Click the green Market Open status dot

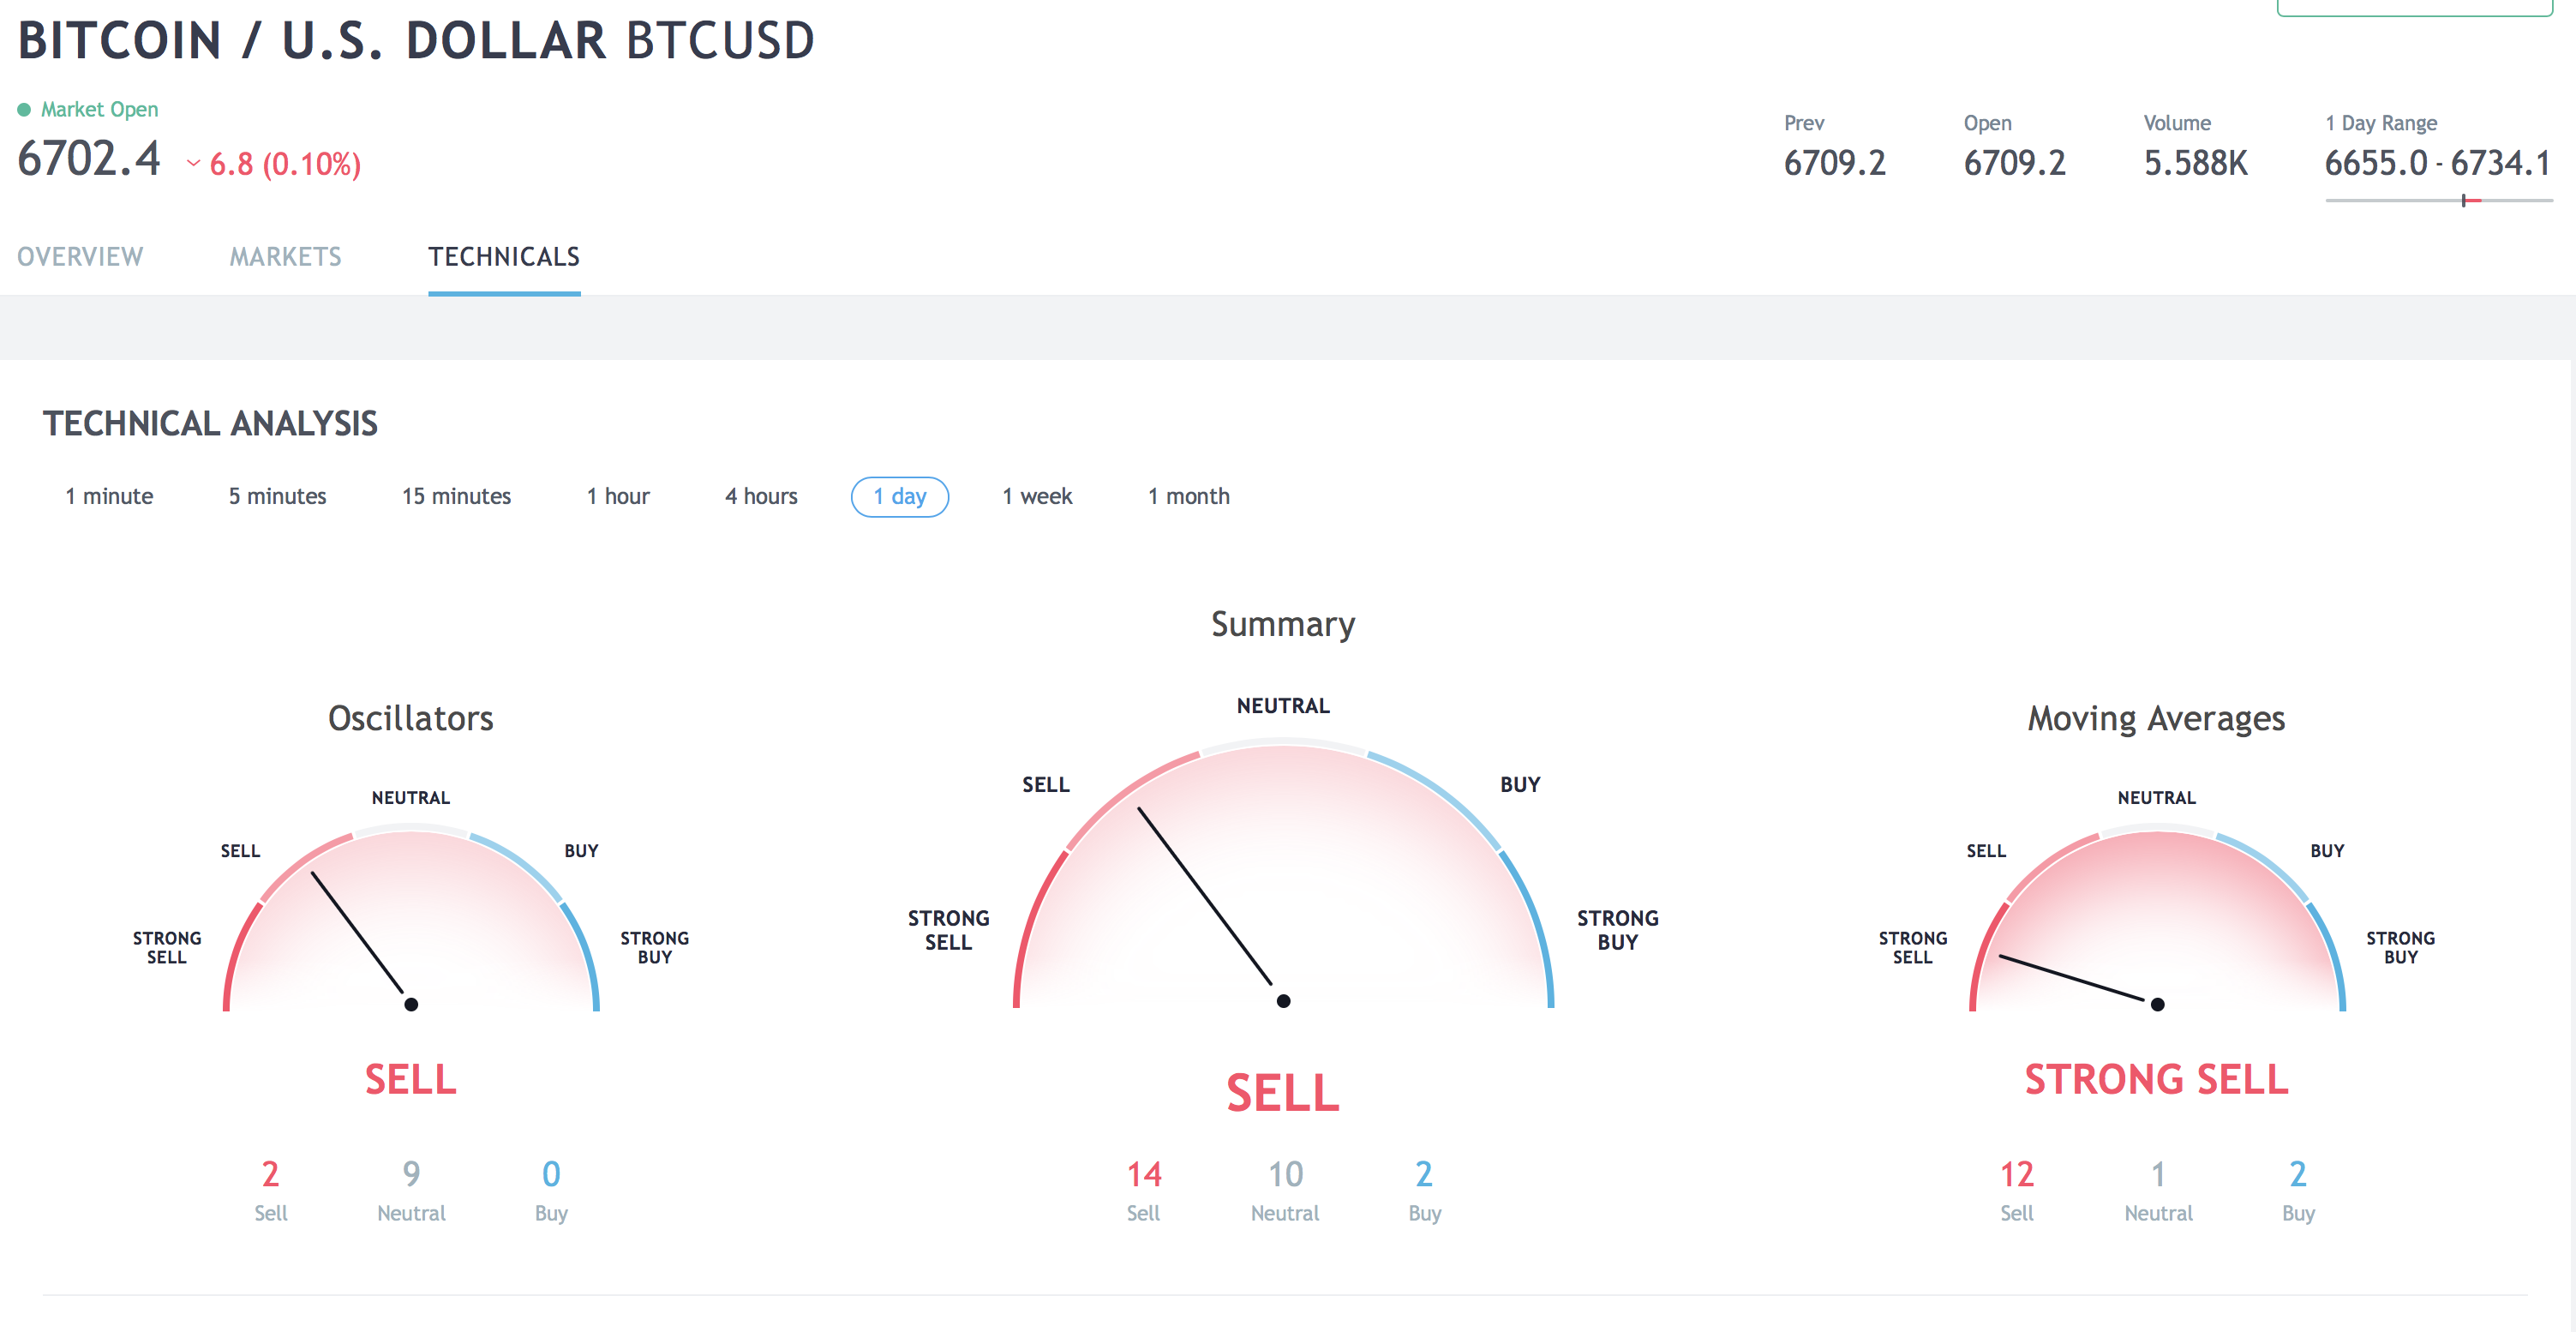[x=24, y=109]
